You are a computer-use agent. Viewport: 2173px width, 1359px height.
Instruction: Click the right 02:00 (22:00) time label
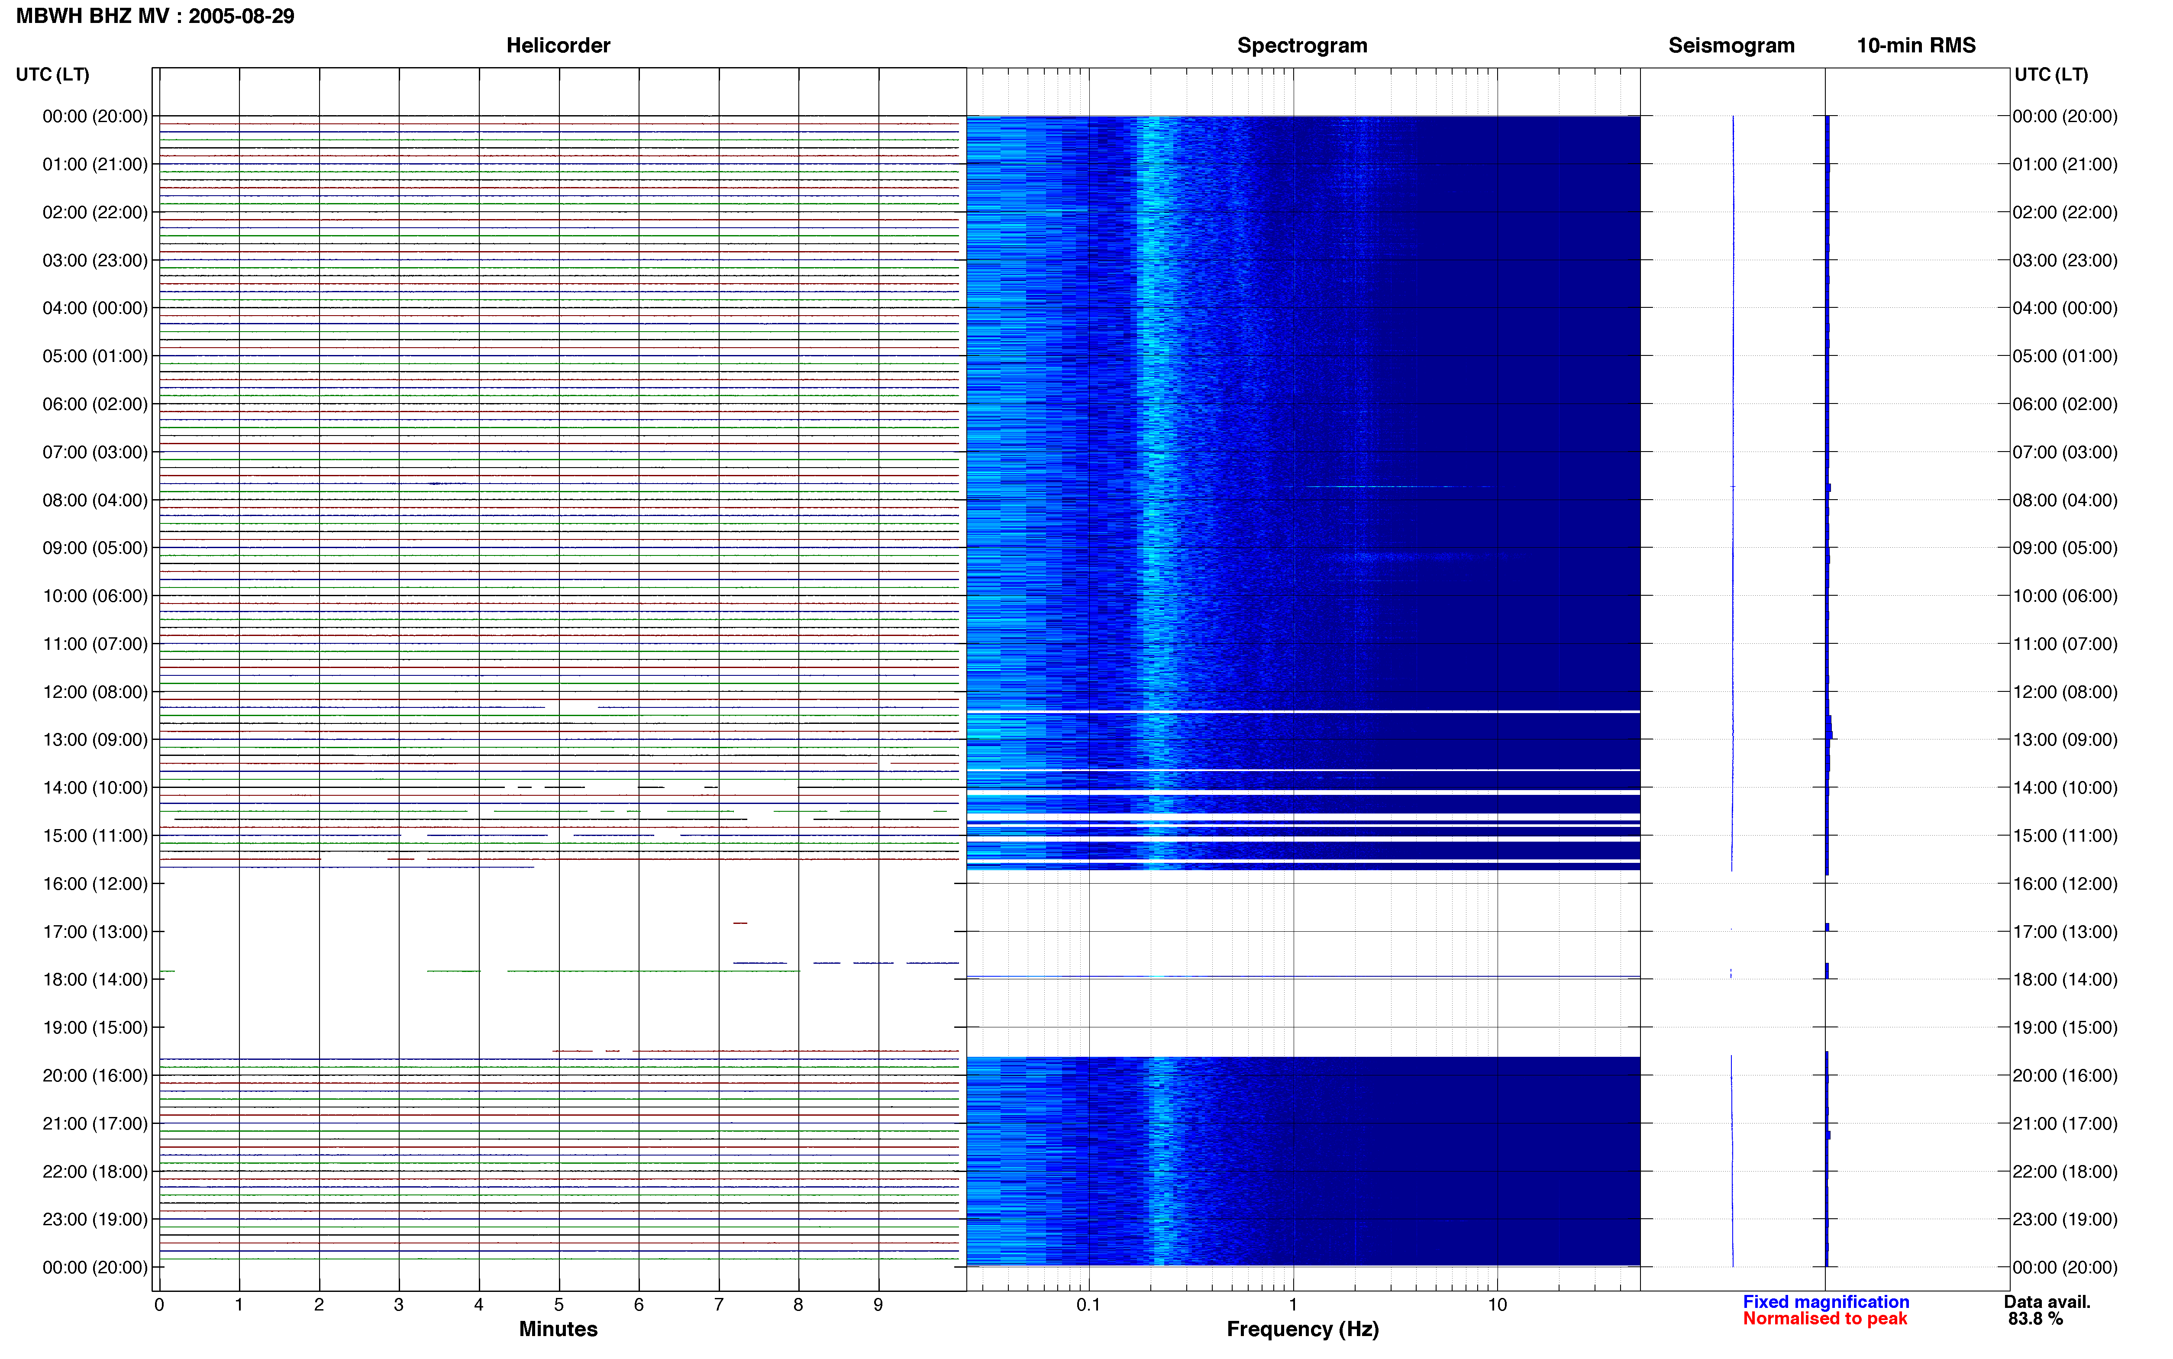point(2065,212)
